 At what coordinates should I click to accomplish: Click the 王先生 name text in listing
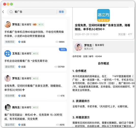pos(16,54)
